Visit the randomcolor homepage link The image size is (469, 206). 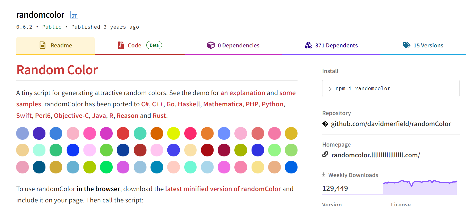(376, 155)
